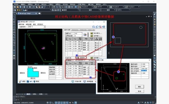Click the undo arrow in ZWCAD toolbar
Viewport: 169px width, 104px height.
pyautogui.click(x=46, y=7)
